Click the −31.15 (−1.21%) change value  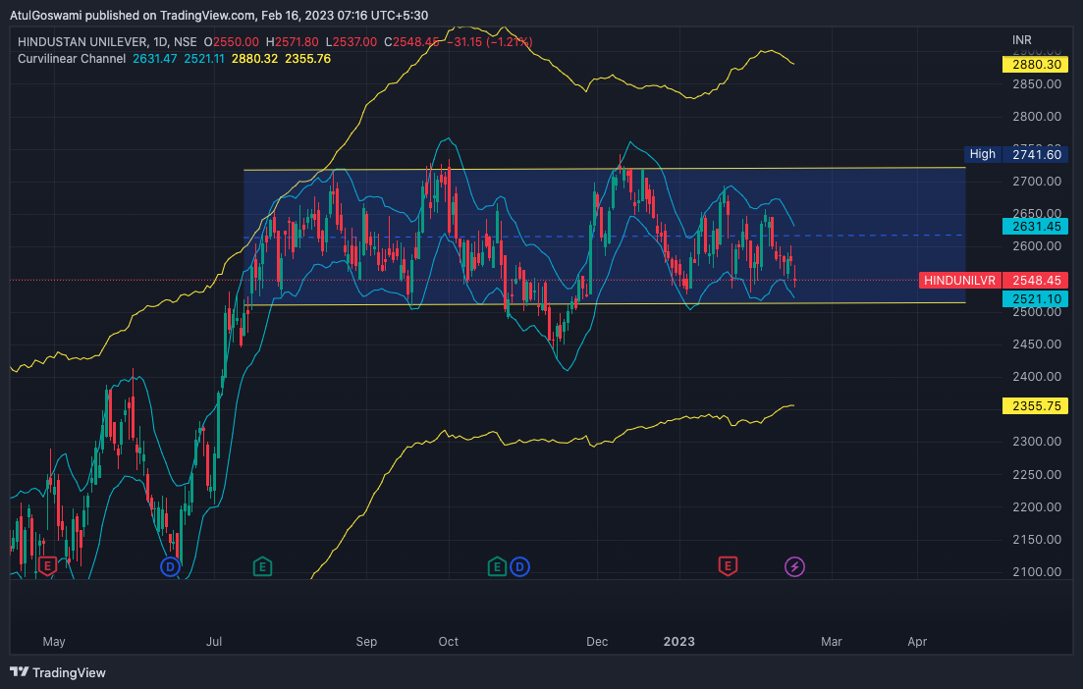point(489,42)
